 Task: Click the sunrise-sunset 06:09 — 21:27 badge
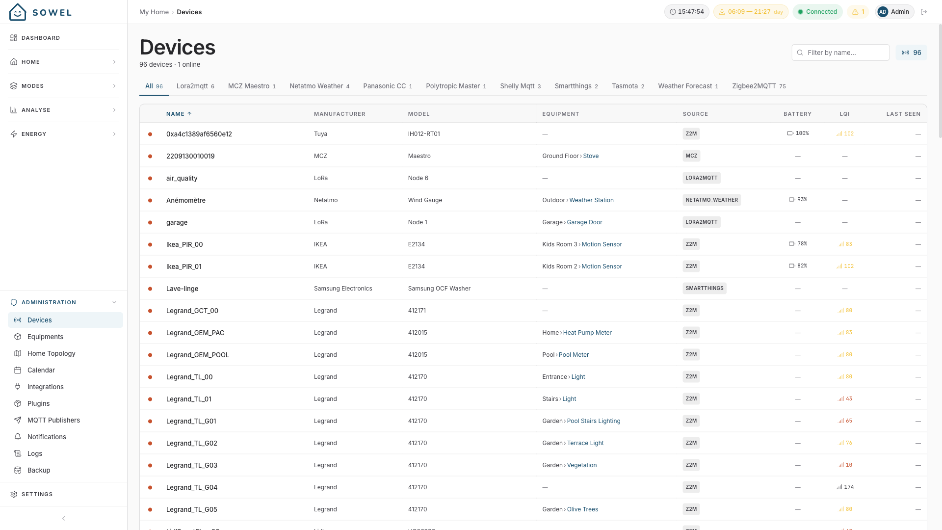pyautogui.click(x=751, y=12)
